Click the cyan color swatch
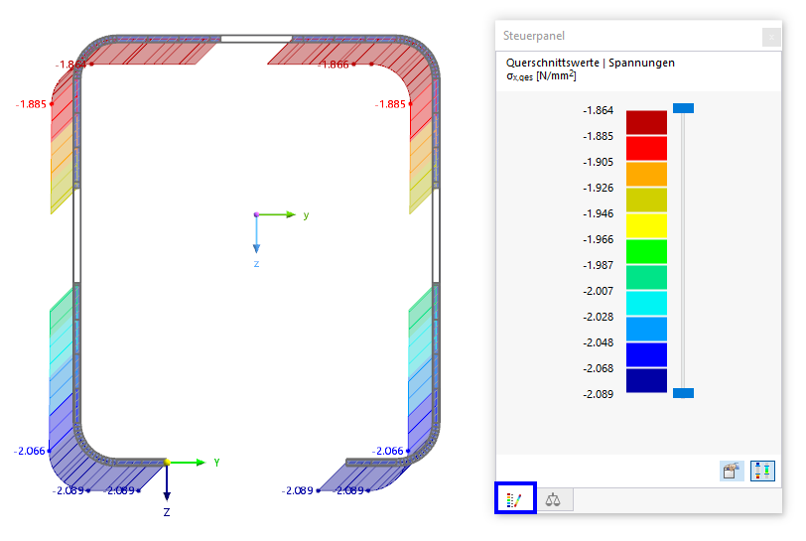The width and height of the screenshot is (806, 541). click(646, 303)
